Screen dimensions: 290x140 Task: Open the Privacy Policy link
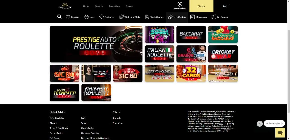click(x=56, y=133)
